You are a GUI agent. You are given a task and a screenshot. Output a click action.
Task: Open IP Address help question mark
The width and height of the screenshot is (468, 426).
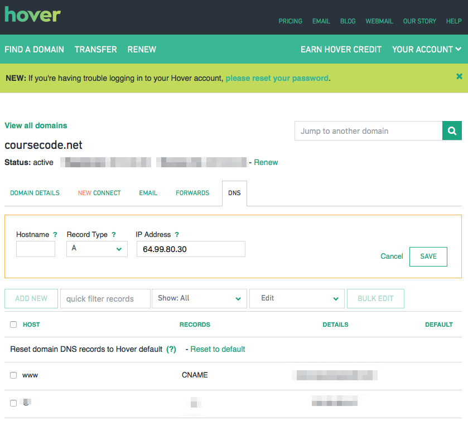tap(177, 235)
